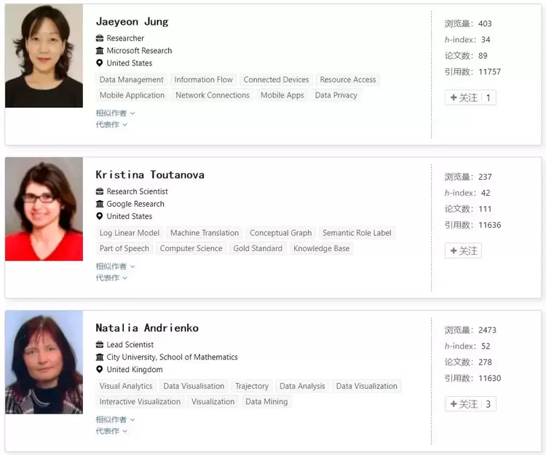The image size is (546, 455).
Task: Select the Visual Analytics tag
Action: pos(126,387)
